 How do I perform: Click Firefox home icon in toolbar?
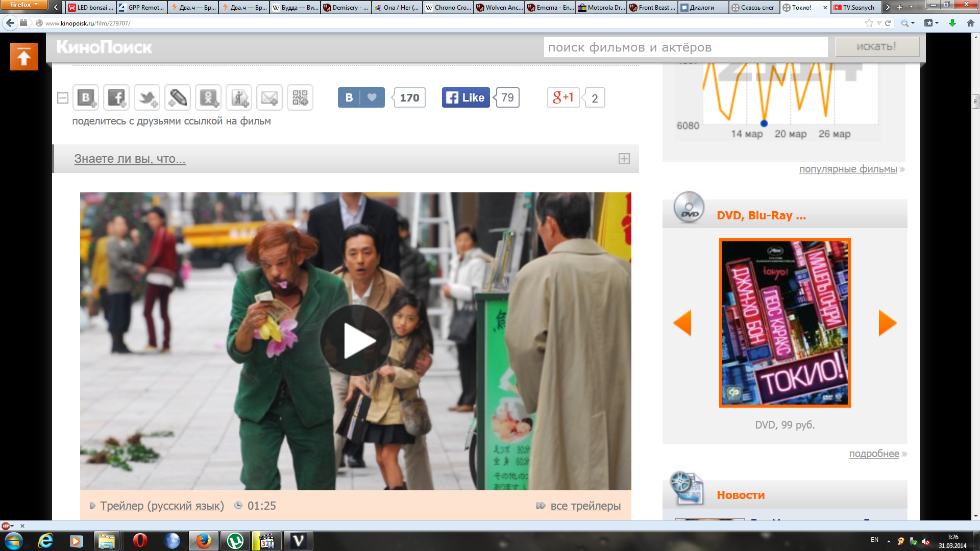coord(970,23)
